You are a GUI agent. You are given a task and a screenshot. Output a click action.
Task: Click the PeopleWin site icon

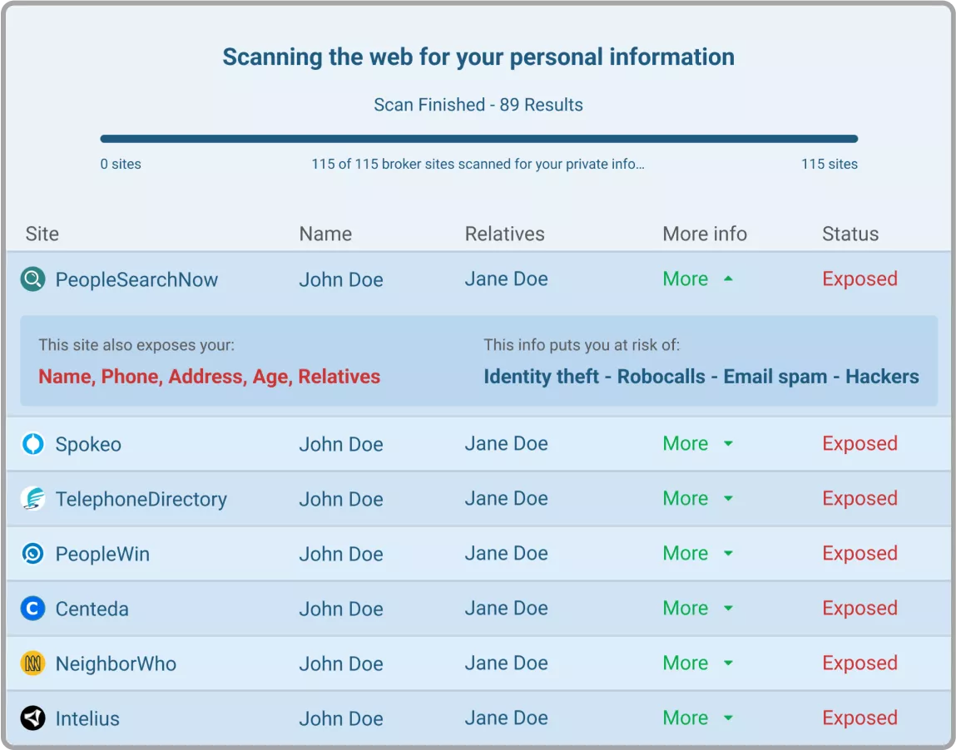[x=32, y=554]
